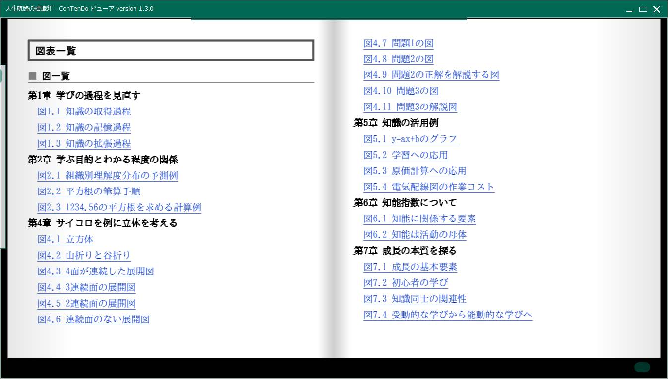Click link 図4.9 問題2の正解を解説する図
This screenshot has height=379, width=668.
(431, 75)
